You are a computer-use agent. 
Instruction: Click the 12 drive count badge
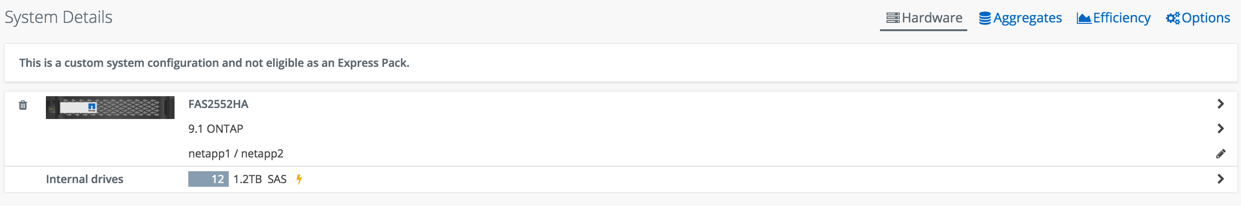(x=208, y=179)
